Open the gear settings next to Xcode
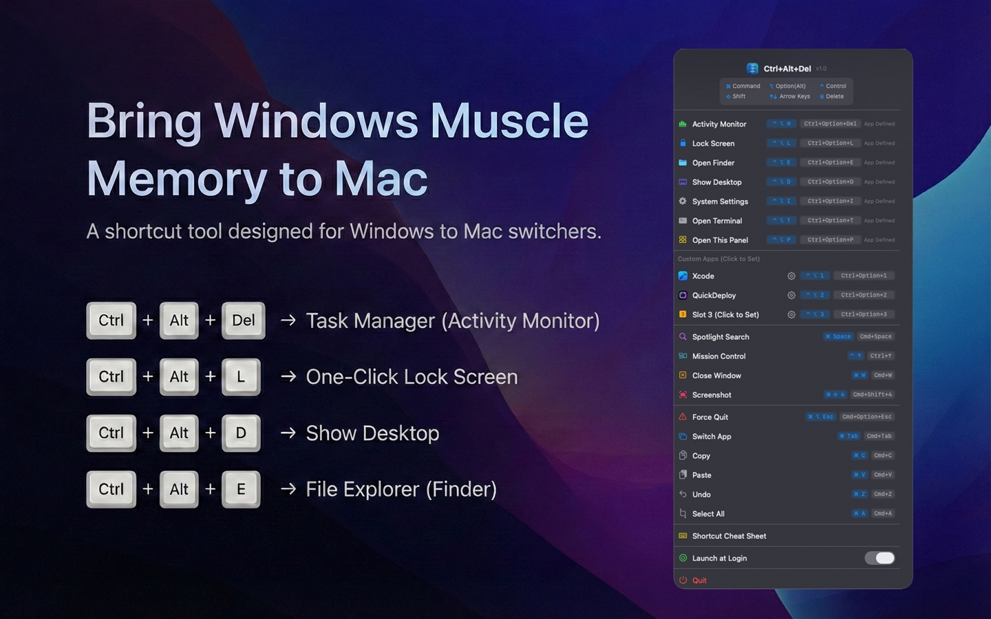Image resolution: width=991 pixels, height=619 pixels. click(791, 276)
